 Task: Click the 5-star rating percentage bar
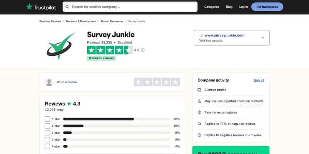(x=116, y=119)
